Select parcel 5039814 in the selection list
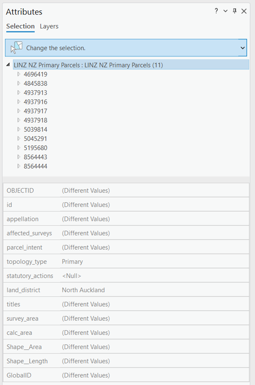Image resolution: width=255 pixels, height=385 pixels. 37,129
